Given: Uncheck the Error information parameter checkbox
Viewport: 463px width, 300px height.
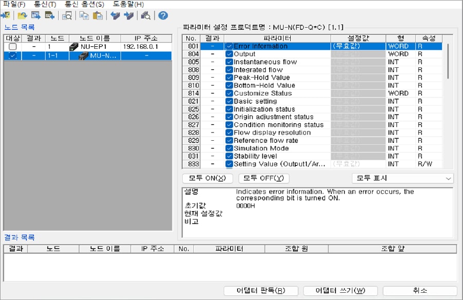Looking at the screenshot, I should pyautogui.click(x=229, y=46).
